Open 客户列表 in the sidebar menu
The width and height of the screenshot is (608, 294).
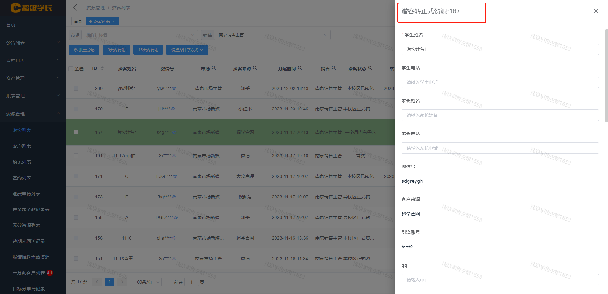click(22, 146)
